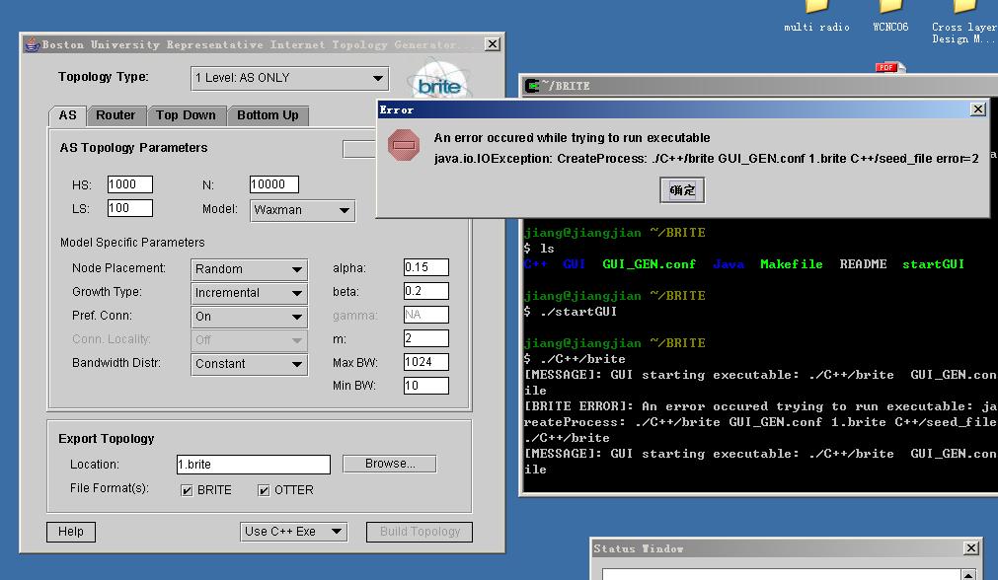Open the disabled Conn. Locality dropdown
Image resolution: width=998 pixels, height=580 pixels.
coord(249,340)
